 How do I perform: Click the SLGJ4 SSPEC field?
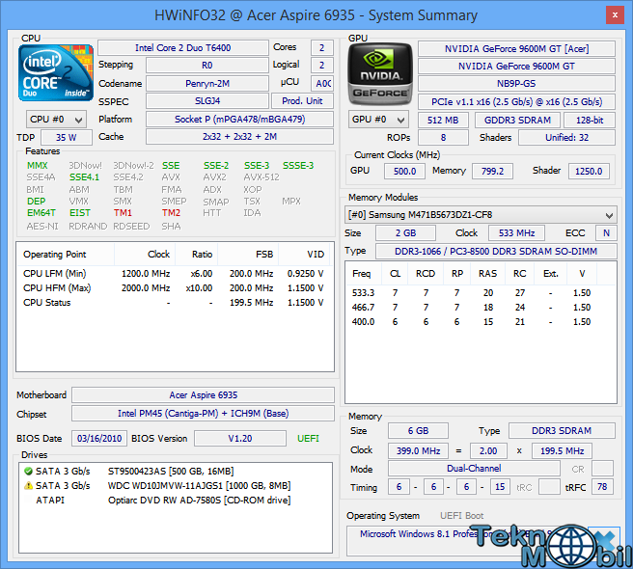click(207, 101)
